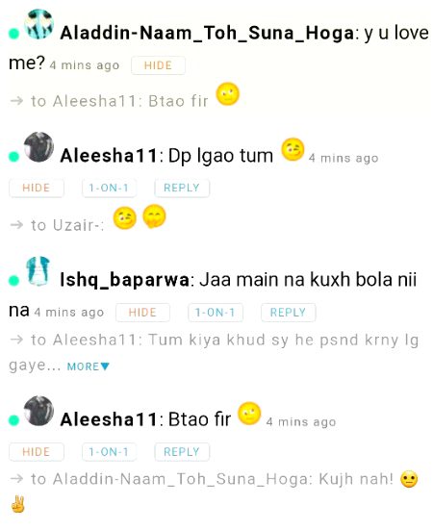The width and height of the screenshot is (433, 530).
Task: Reply to Aleesha11's "Dp lgao tum" message
Action: click(182, 188)
